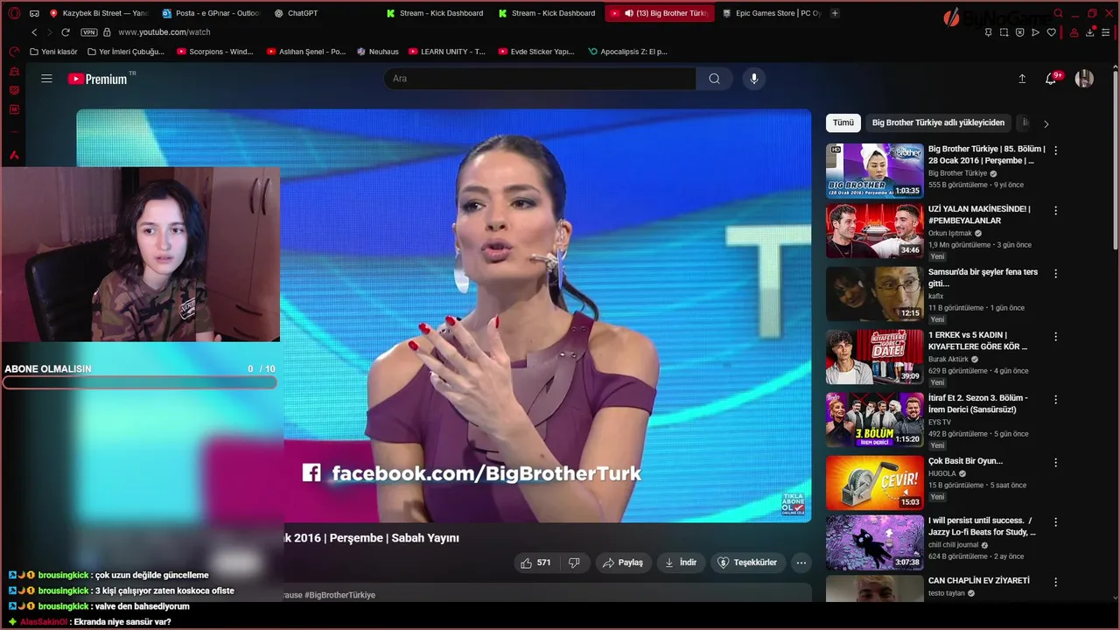1120x630 pixels.
Task: View site security padlock info
Action: point(107,32)
